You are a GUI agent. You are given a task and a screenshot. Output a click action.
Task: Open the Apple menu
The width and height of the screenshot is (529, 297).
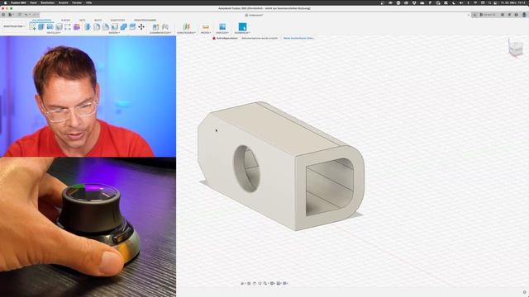[5, 2]
